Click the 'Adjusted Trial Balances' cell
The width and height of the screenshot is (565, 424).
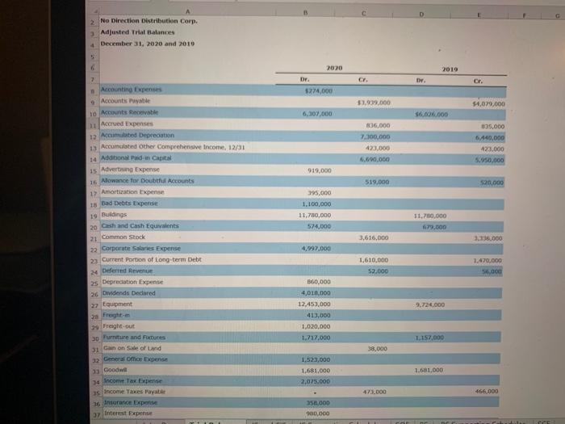point(137,32)
